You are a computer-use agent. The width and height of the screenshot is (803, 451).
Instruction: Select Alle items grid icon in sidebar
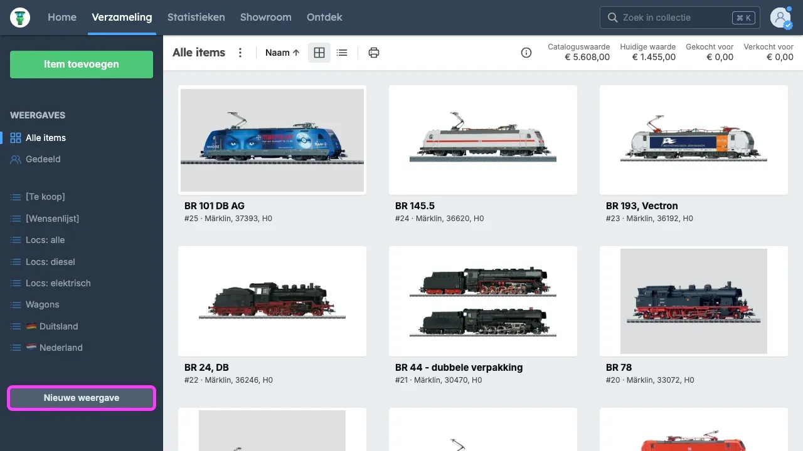[x=16, y=138]
